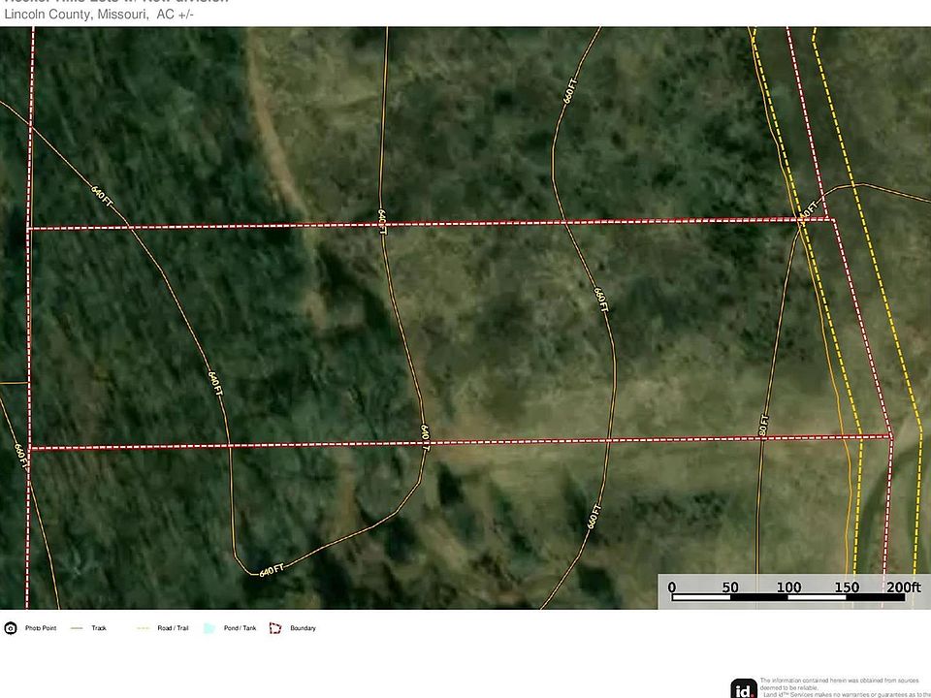This screenshot has height=698, width=931.
Task: Select the 'Photo Point' legend label
Action: click(x=41, y=628)
